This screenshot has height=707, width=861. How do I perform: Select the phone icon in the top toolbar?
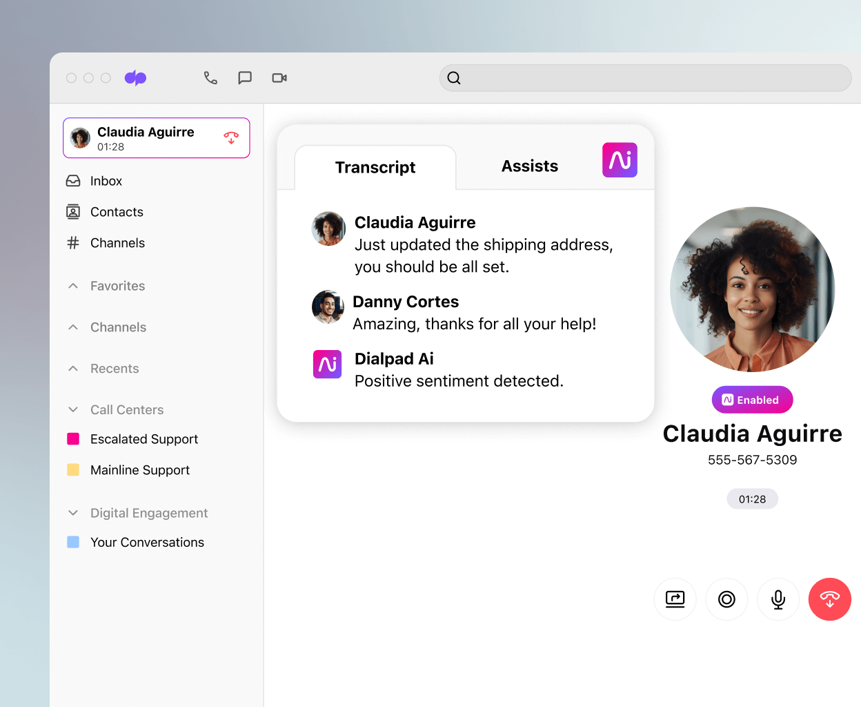(210, 77)
